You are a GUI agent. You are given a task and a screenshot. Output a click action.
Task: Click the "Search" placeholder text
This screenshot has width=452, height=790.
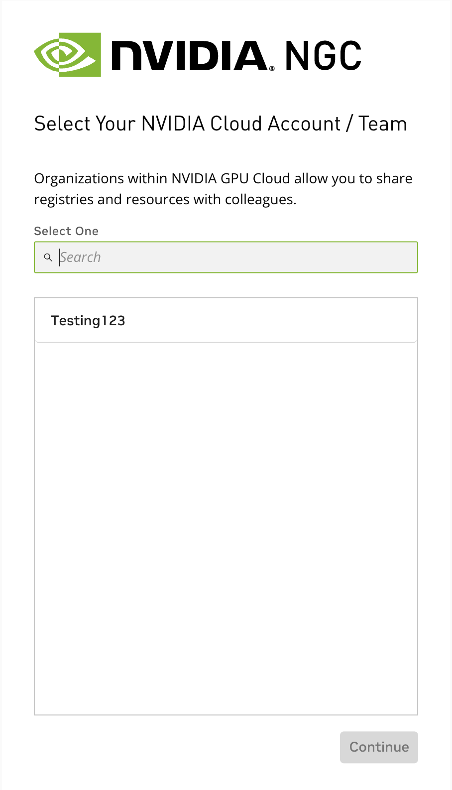tap(81, 258)
